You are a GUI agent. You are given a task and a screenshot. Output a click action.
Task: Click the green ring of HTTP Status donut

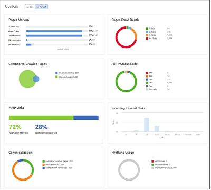(126, 91)
